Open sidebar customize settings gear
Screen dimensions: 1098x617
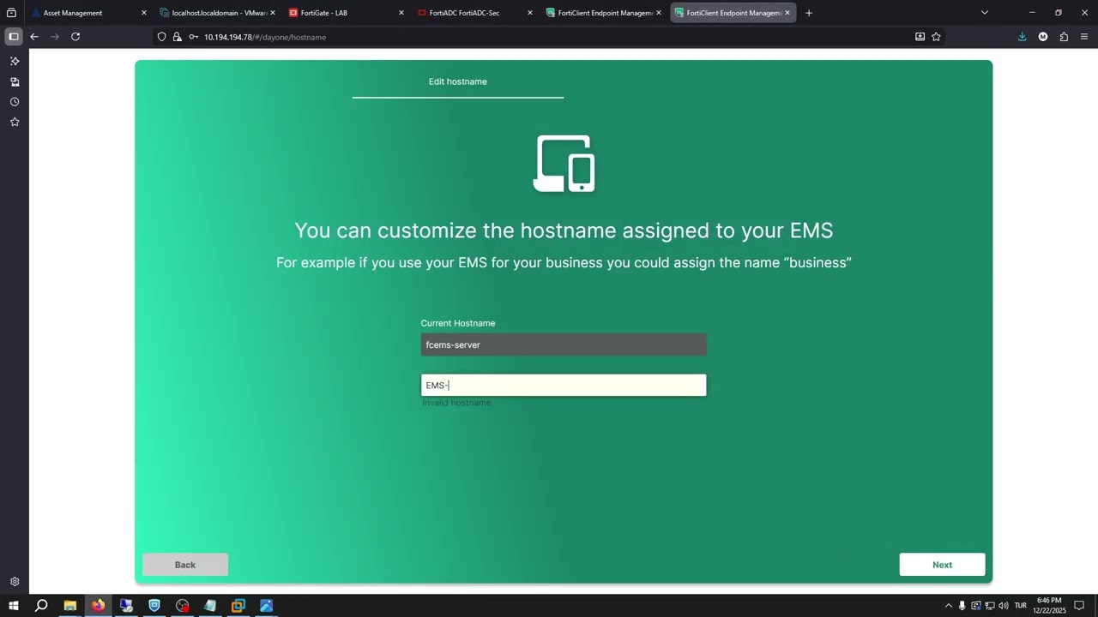tap(15, 582)
